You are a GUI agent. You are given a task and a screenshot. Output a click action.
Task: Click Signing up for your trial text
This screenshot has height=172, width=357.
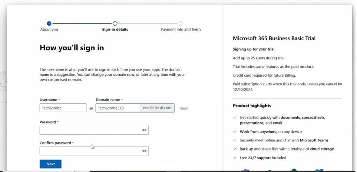[x=254, y=49]
